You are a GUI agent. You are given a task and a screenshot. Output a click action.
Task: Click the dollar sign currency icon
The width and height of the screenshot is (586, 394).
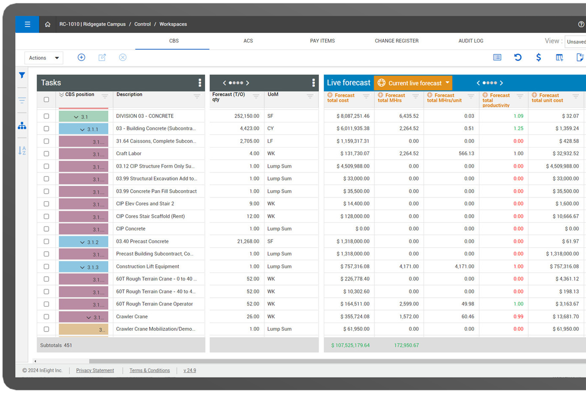pyautogui.click(x=538, y=58)
